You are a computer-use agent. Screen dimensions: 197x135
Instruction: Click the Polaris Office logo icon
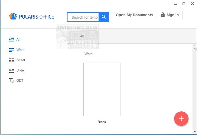pyautogui.click(x=13, y=16)
